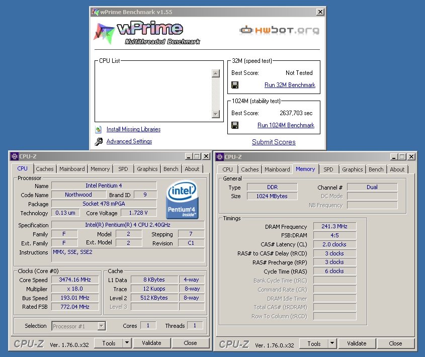
Task: Click the left CPU-Z window title icon
Action: coord(15,156)
